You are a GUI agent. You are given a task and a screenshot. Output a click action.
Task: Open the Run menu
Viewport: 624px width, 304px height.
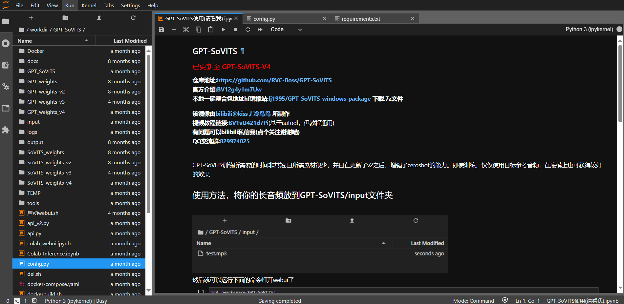(70, 5)
